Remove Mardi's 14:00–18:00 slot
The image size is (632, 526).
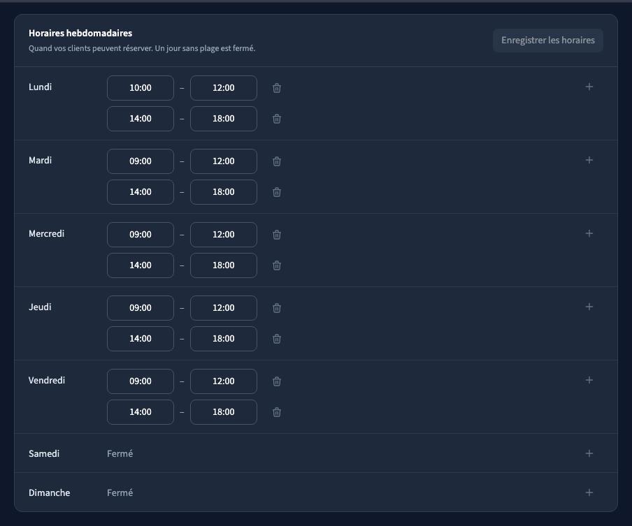tap(277, 192)
